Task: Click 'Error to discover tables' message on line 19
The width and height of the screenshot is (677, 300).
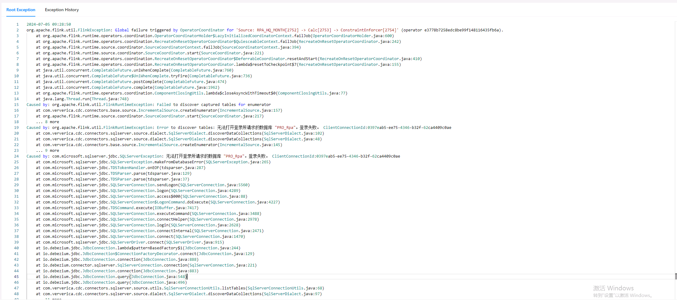Action: pos(185,128)
